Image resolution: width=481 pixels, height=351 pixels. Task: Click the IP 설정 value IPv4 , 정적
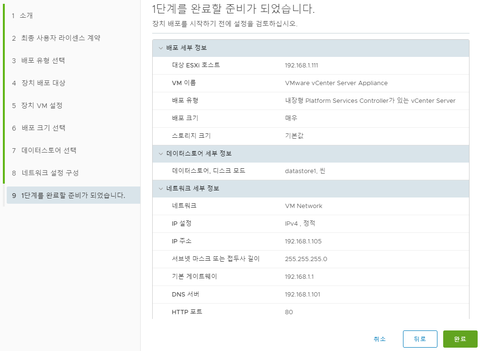[300, 223]
